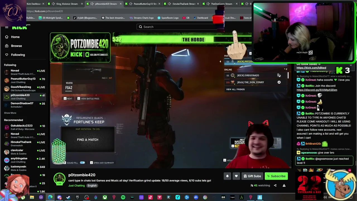This screenshot has width=357, height=201.
Task: Open recommended channel Gokublackz2323
Action: [25, 127]
